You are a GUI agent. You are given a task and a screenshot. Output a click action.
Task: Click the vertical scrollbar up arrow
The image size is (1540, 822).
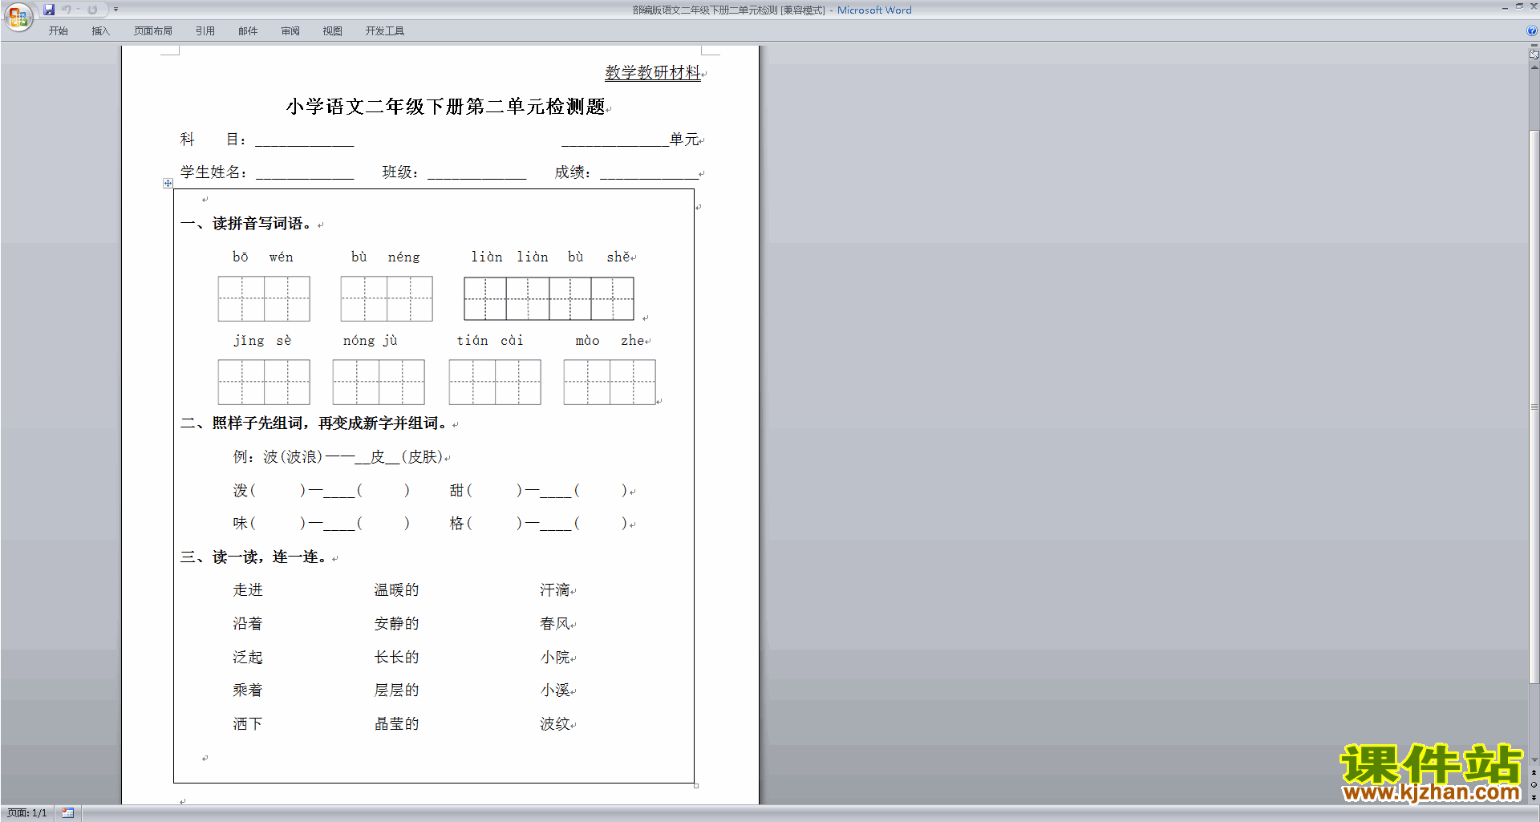coord(1534,67)
